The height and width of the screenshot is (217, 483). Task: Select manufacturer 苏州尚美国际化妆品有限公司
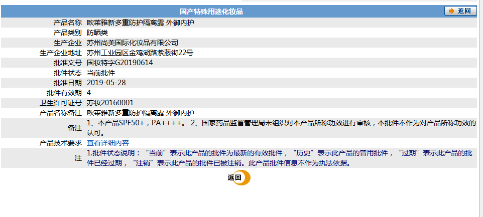(x=133, y=43)
